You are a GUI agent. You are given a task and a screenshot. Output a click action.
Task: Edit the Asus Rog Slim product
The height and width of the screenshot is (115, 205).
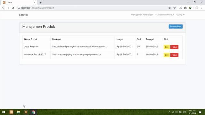click(x=167, y=47)
